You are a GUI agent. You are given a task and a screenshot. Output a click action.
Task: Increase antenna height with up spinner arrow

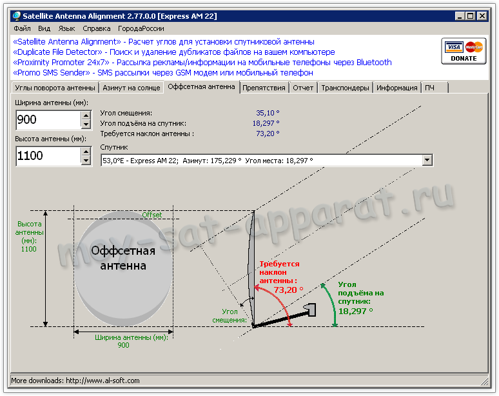[86, 151]
